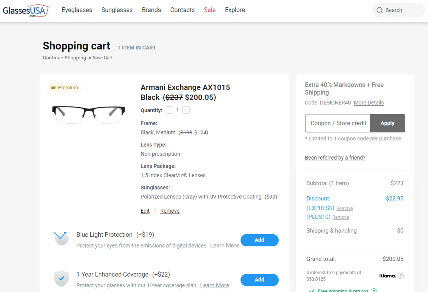Click the Subtotal amount $223
The height and width of the screenshot is (292, 428).
397,183
